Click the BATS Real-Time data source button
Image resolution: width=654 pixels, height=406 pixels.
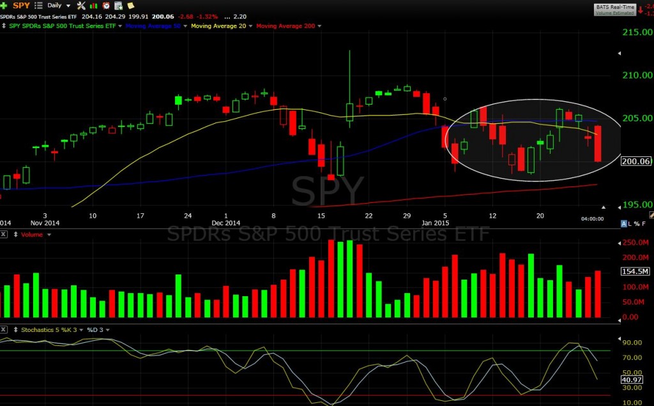click(615, 10)
